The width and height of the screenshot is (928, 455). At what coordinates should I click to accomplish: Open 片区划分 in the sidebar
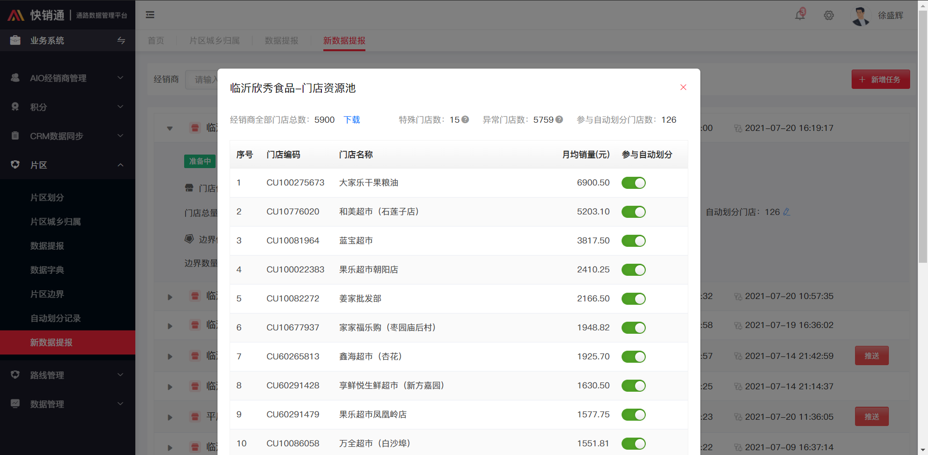point(47,198)
